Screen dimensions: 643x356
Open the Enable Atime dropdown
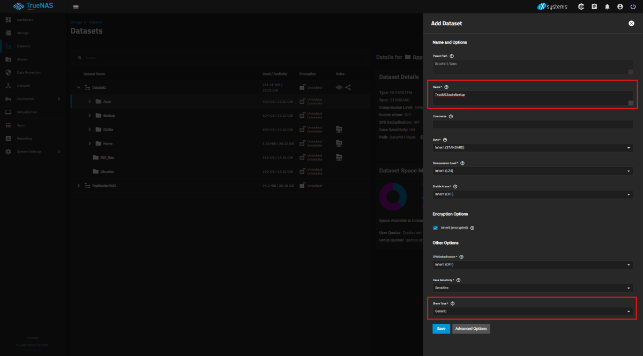[533, 194]
